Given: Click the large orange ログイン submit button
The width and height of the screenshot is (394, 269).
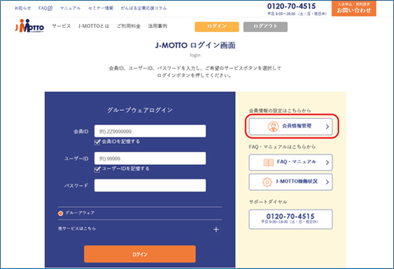Looking at the screenshot, I should 140,254.
